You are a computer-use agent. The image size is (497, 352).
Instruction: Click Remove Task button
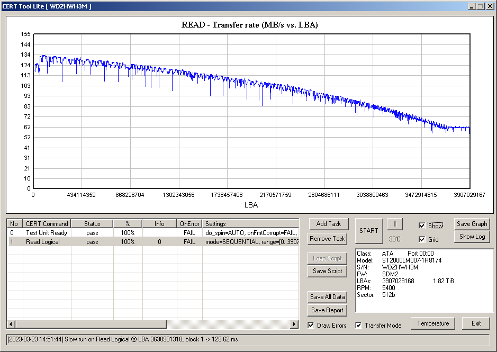pyautogui.click(x=328, y=239)
